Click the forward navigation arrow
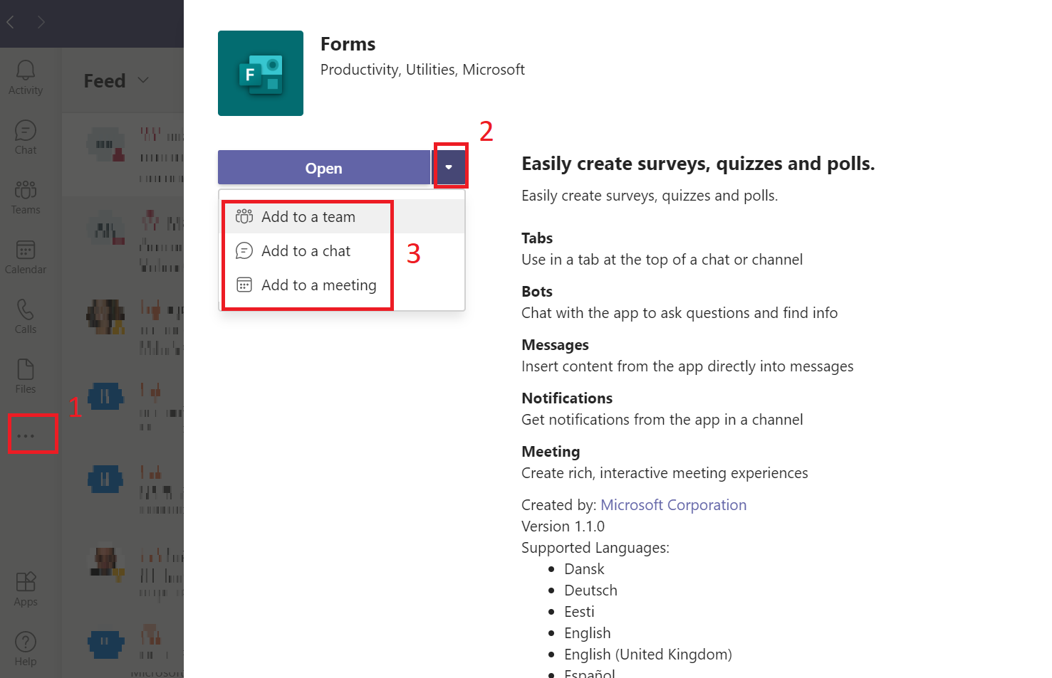This screenshot has height=678, width=1052. pyautogui.click(x=41, y=22)
